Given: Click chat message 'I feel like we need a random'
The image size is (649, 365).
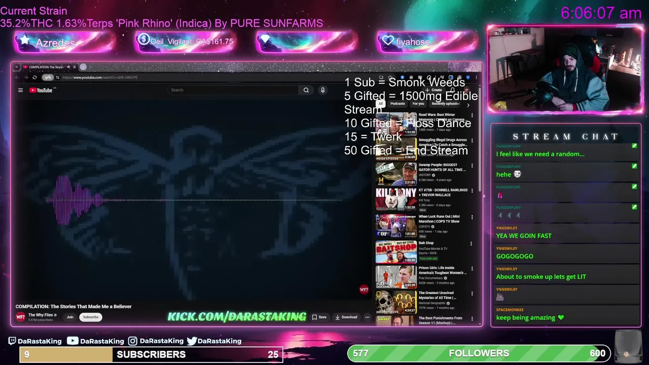Looking at the screenshot, I should click(x=540, y=154).
